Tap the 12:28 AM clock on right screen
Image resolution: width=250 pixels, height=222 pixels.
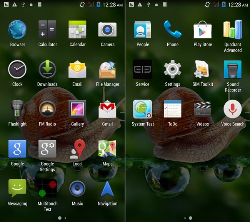[x=238, y=5]
